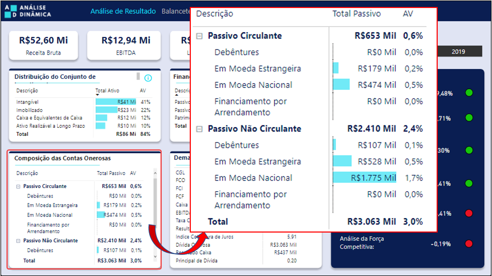The width and height of the screenshot is (492, 276).
Task: Click Em Moeda Estrangeira in small Composição panel
Action: [52, 205]
